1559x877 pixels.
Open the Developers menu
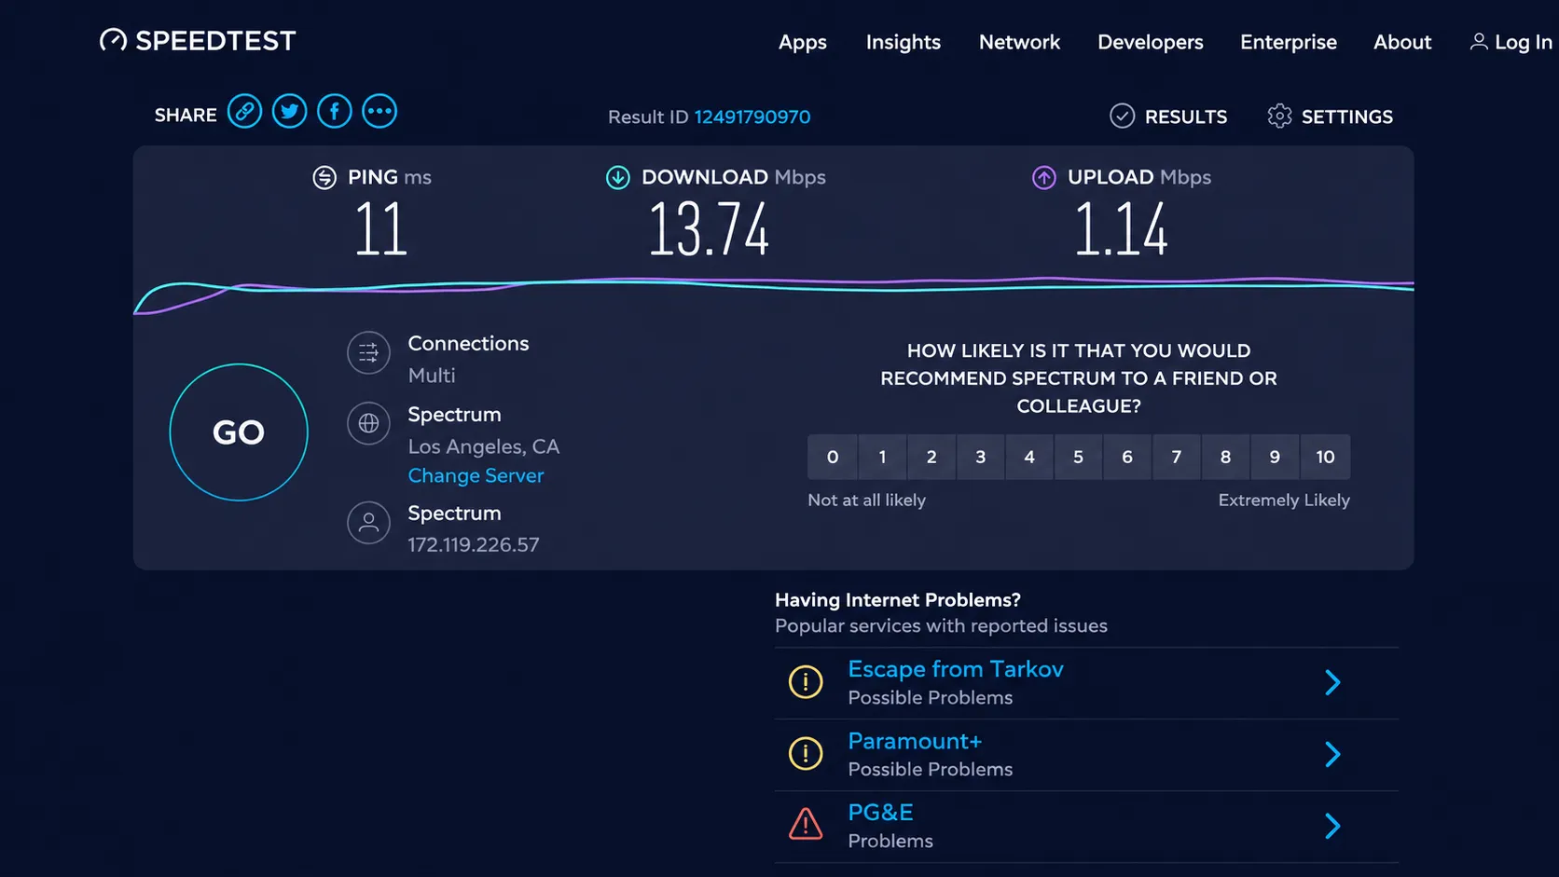[1151, 42]
